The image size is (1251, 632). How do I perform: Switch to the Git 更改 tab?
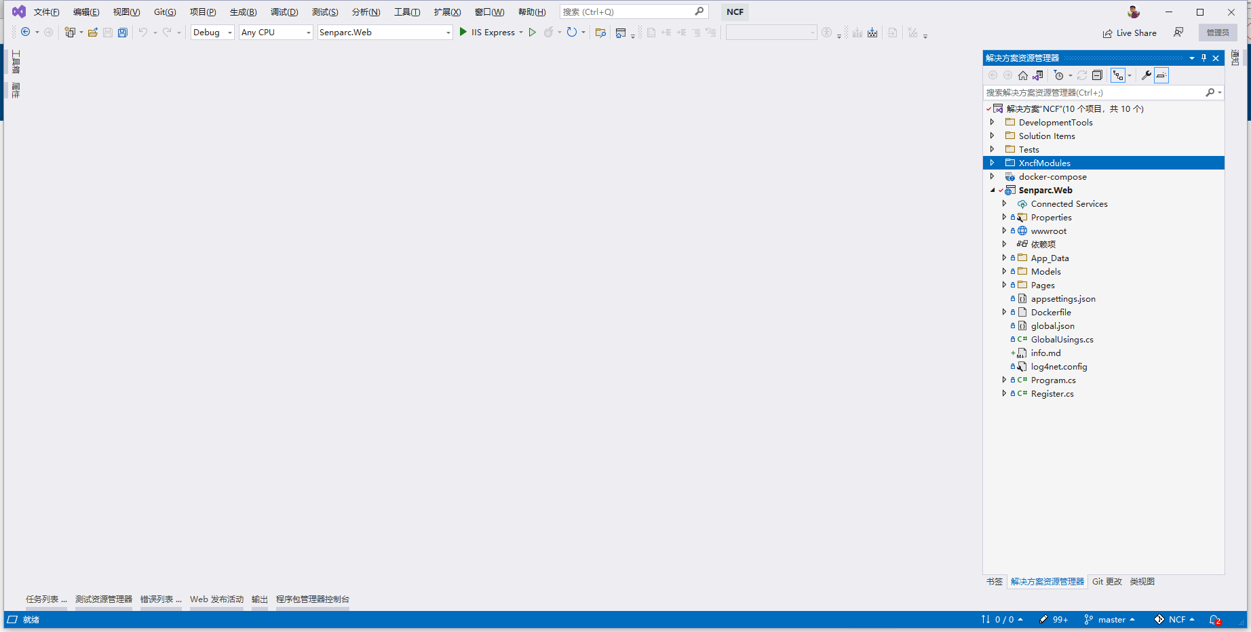(1107, 581)
